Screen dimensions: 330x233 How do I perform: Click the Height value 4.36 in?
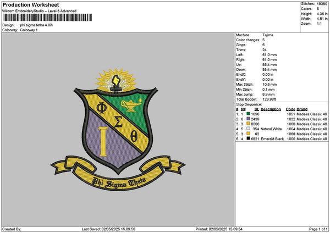pos(322,14)
